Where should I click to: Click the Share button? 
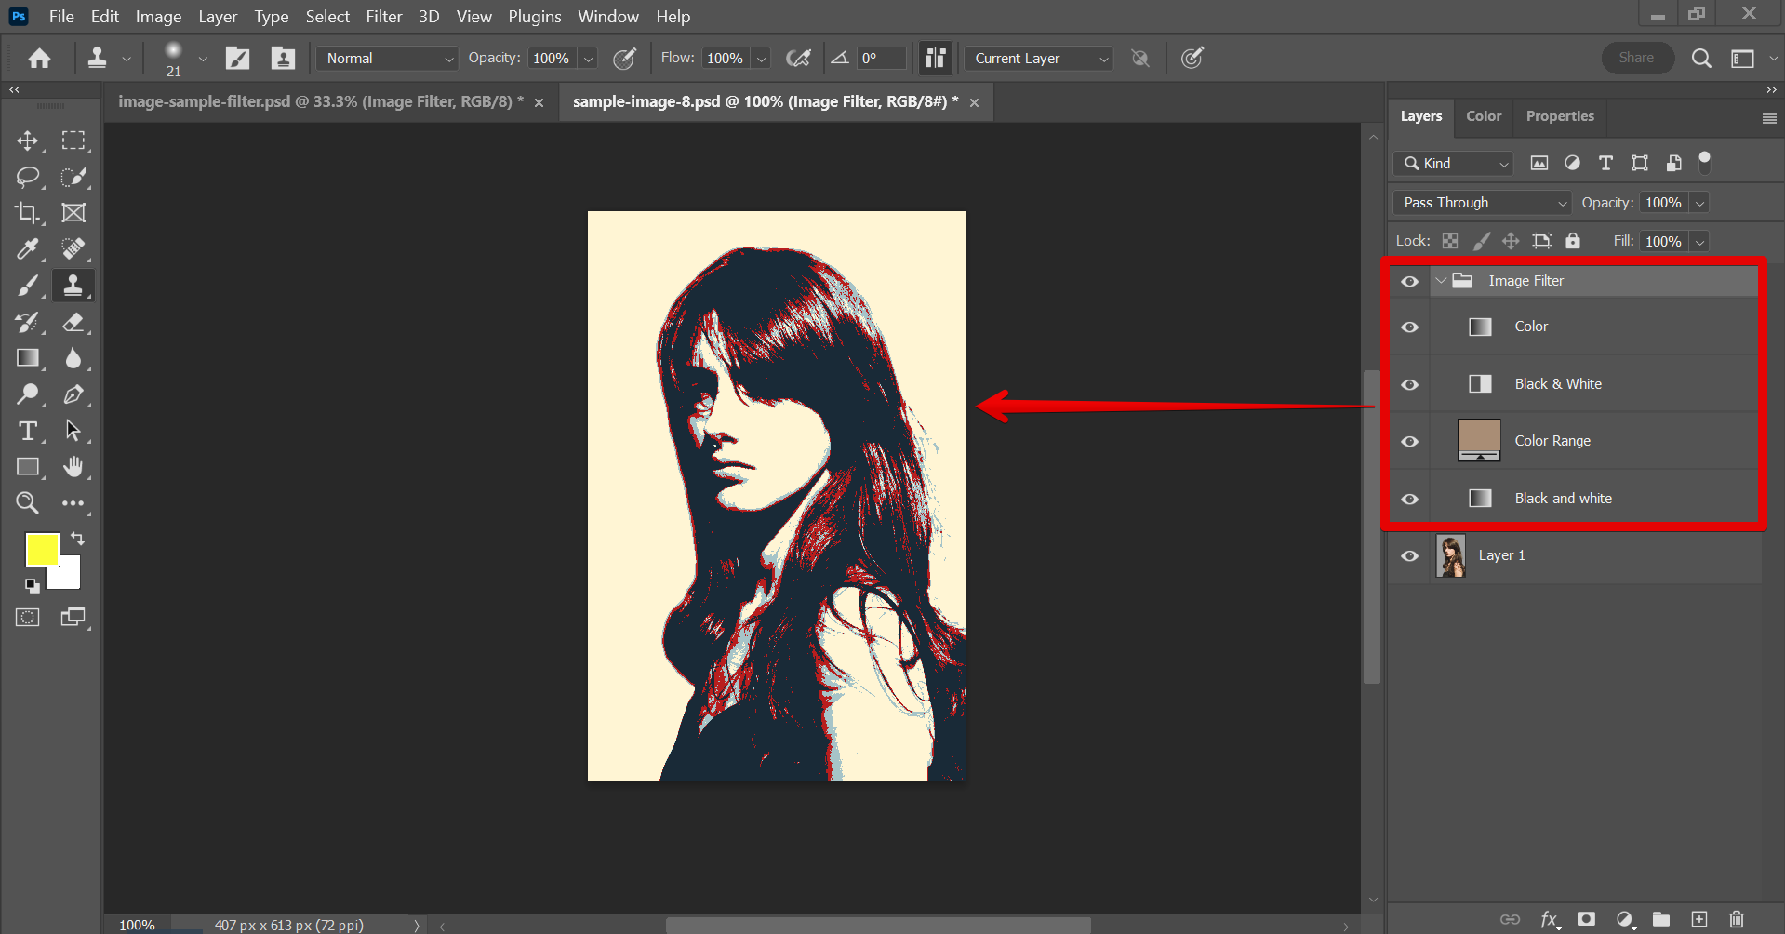click(x=1637, y=57)
